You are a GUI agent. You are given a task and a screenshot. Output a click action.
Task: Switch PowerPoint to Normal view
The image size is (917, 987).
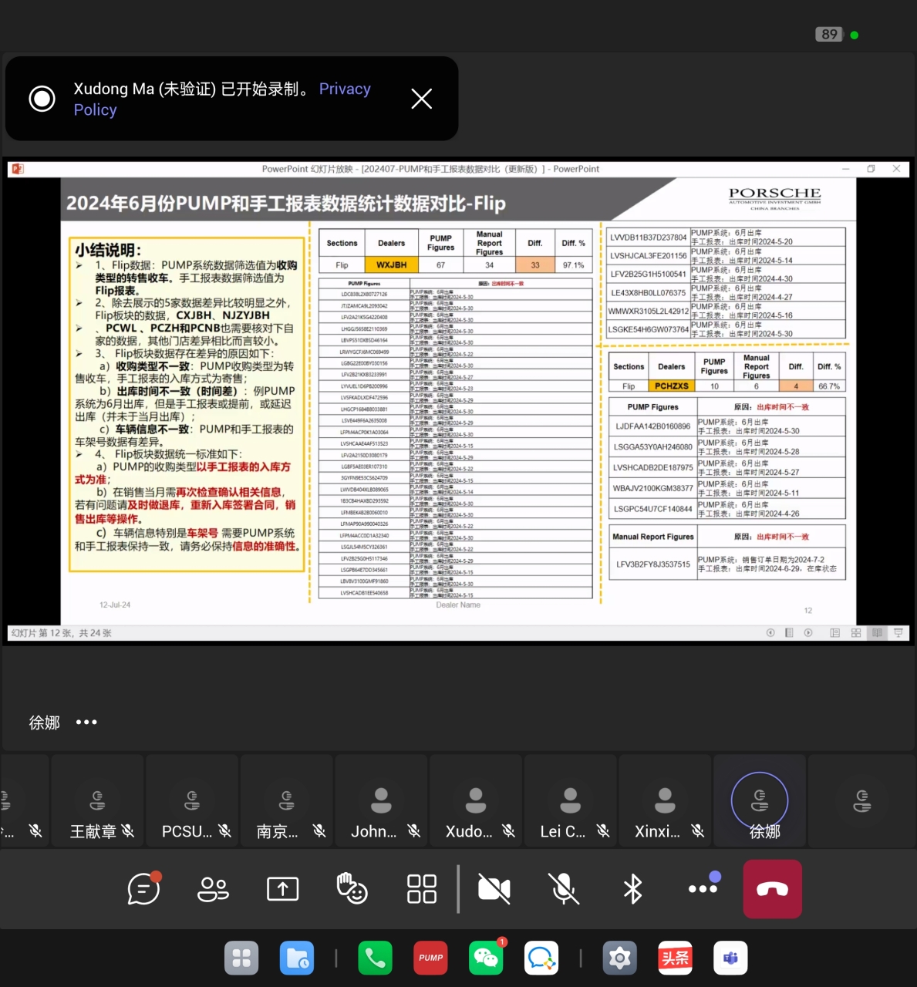coord(834,633)
